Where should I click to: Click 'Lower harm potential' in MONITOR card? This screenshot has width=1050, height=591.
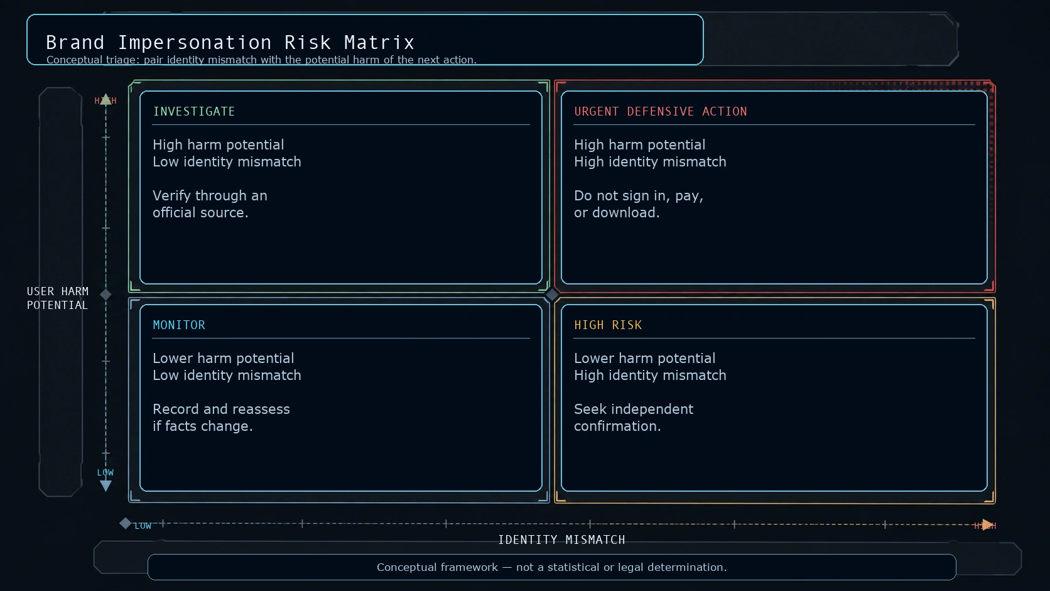click(x=223, y=359)
